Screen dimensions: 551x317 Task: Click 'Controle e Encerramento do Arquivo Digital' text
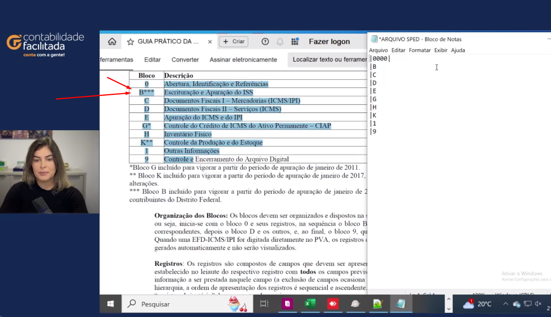pyautogui.click(x=226, y=159)
